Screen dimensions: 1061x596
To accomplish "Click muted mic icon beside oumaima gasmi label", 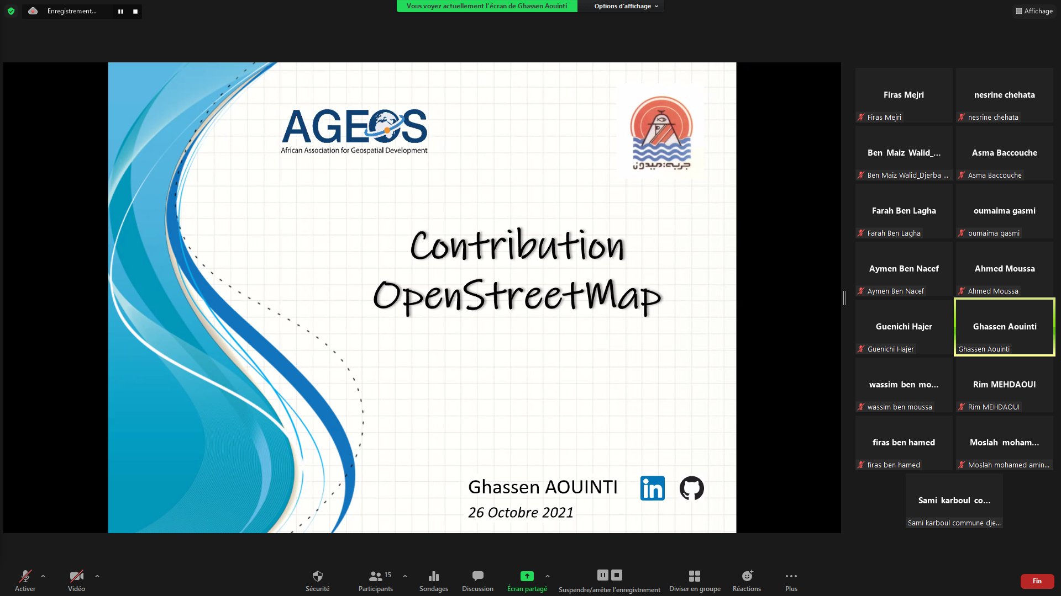I will click(962, 233).
